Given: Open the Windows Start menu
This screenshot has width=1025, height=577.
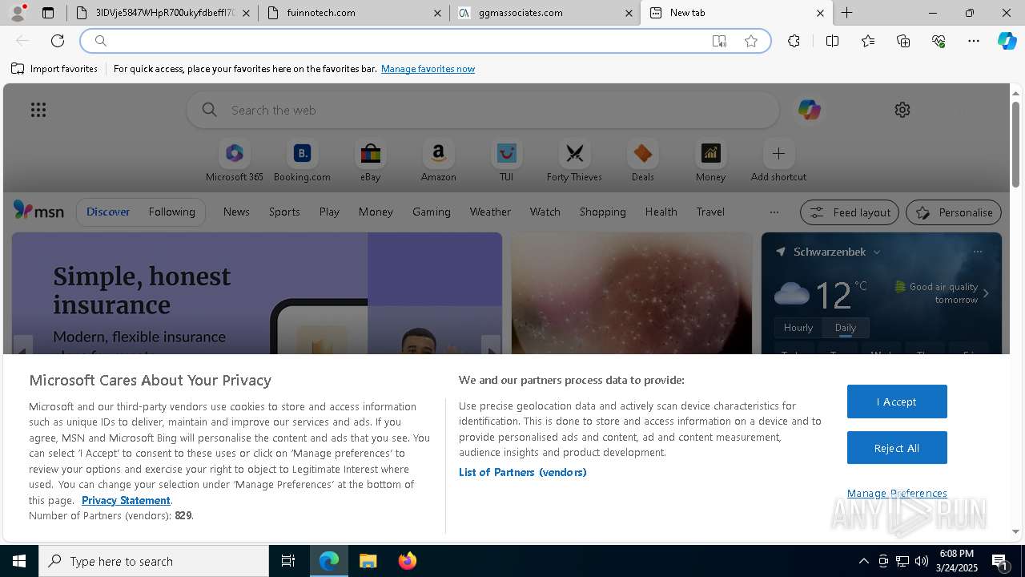Looking at the screenshot, I should point(19,561).
